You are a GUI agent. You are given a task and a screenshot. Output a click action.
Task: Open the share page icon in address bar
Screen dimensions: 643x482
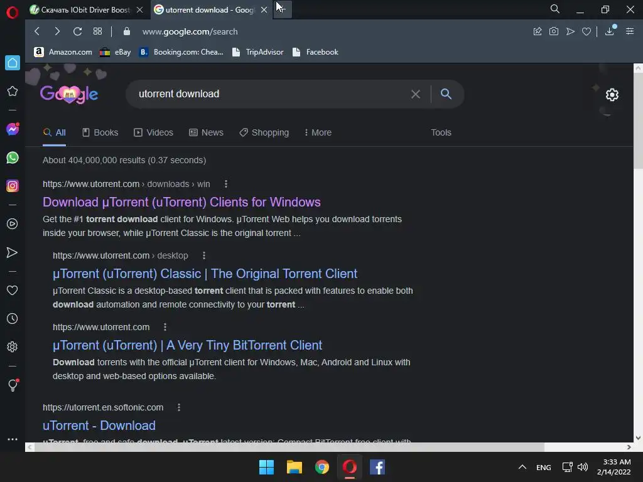tap(538, 31)
